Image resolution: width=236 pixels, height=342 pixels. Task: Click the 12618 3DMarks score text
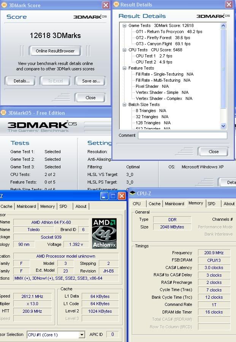[55, 36]
